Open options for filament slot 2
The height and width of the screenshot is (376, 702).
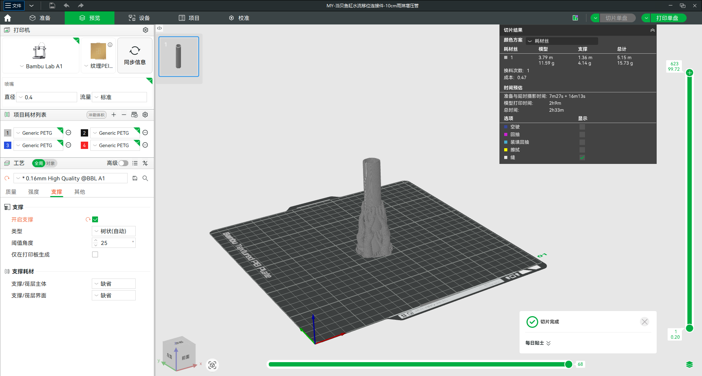(x=145, y=133)
